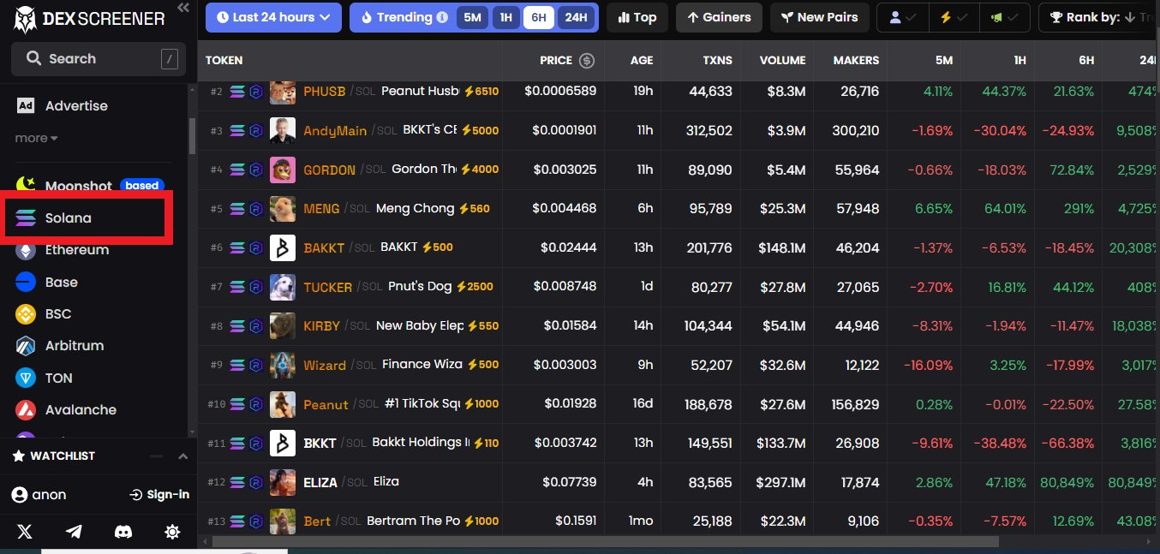Select the 1H trending timeframe
This screenshot has height=554, width=1160.
coord(505,17)
